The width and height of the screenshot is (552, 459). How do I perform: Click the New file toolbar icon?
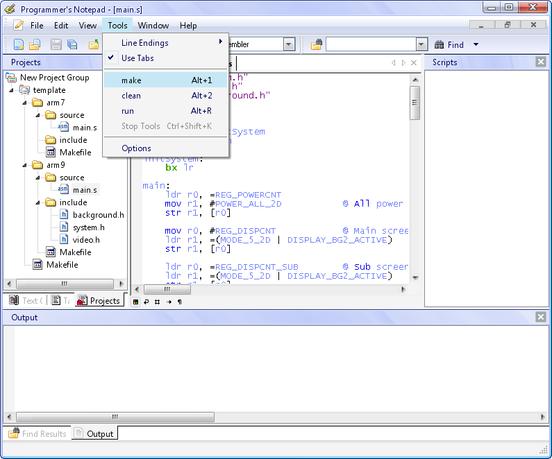[19, 44]
